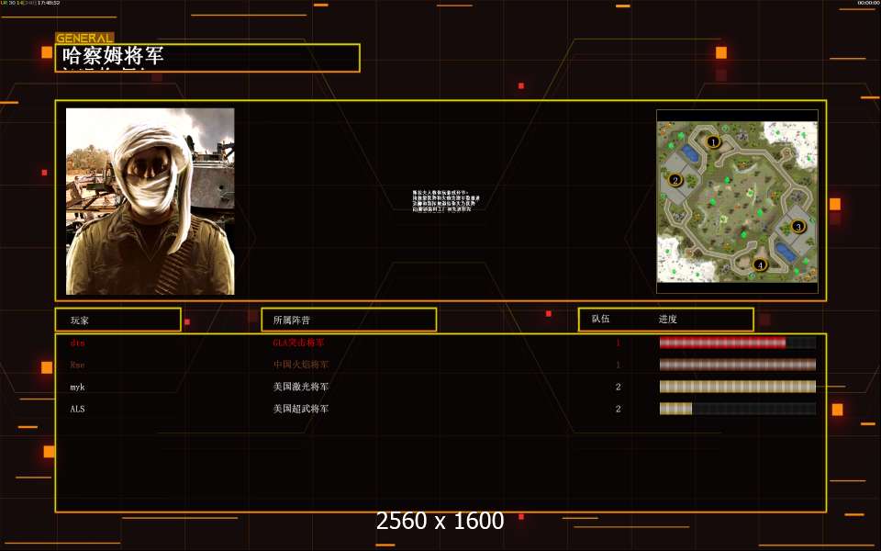Image resolution: width=881 pixels, height=551 pixels.
Task: Click the 中国火焰将军 row progress bar
Action: (738, 365)
